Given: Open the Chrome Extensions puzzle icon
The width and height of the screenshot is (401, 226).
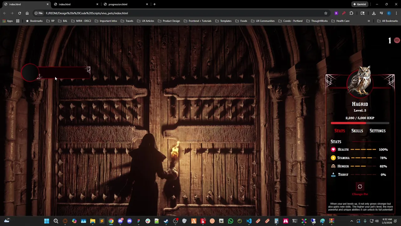Looking at the screenshot, I should click(x=351, y=13).
